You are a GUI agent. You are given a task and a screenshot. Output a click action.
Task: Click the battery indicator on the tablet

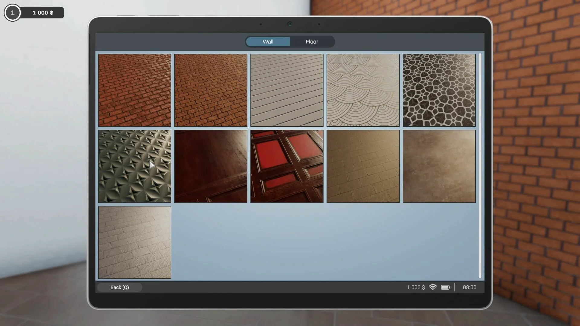coord(446,287)
